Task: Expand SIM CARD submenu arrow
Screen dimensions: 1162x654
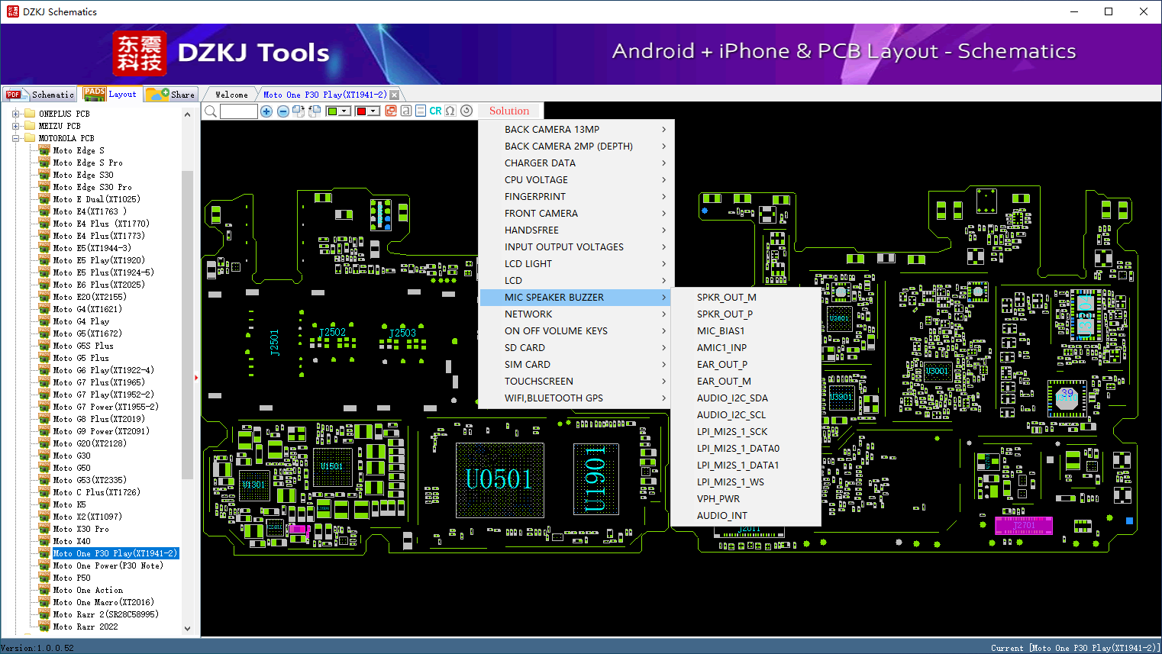Action: (664, 364)
